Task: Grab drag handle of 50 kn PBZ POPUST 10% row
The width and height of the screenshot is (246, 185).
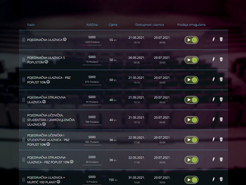Action: click(23, 80)
